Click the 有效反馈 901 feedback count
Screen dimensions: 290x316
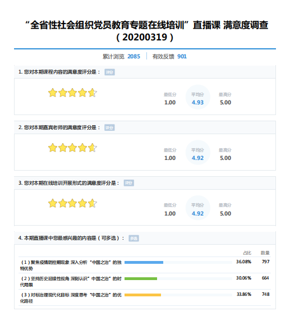point(169,57)
